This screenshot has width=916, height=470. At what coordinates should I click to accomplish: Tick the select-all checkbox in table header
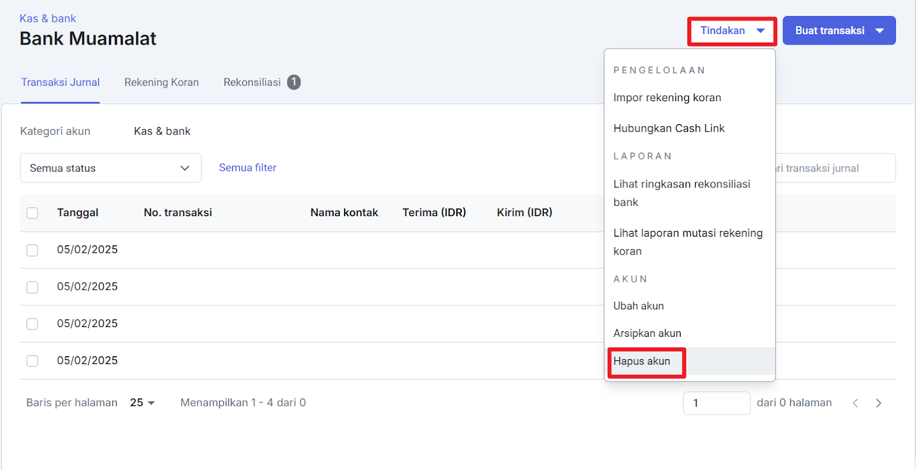(32, 213)
